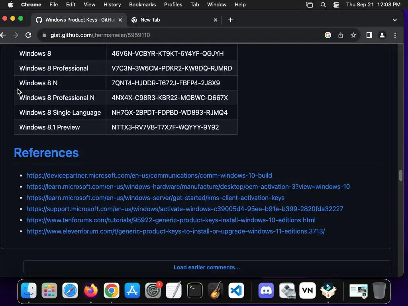Open the Chrome three-dot menu
Image resolution: width=408 pixels, height=306 pixels.
click(395, 35)
